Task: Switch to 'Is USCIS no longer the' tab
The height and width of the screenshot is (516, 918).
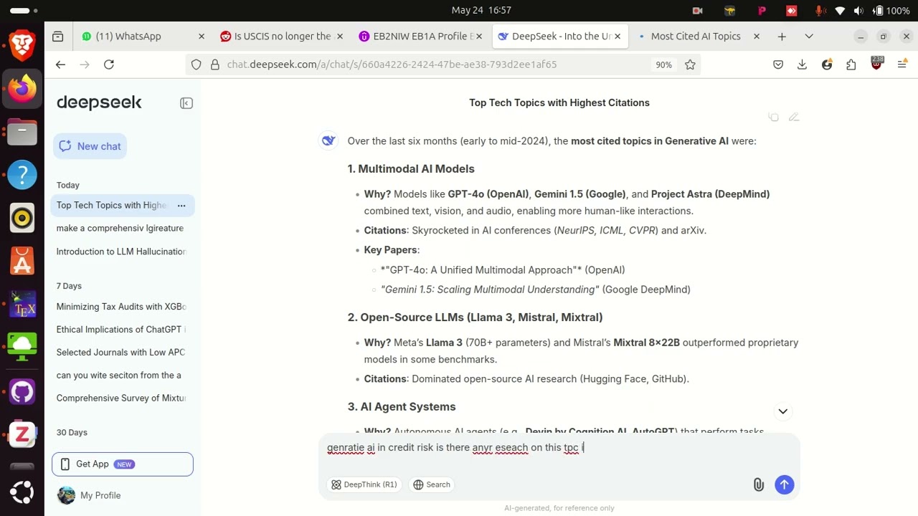Action: pos(283,37)
